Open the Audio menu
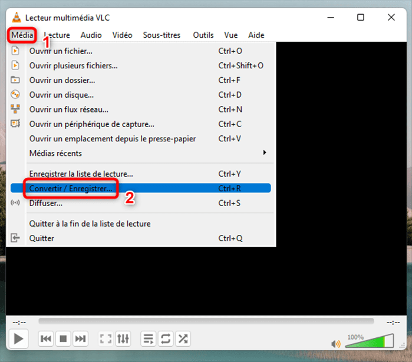 click(x=91, y=35)
